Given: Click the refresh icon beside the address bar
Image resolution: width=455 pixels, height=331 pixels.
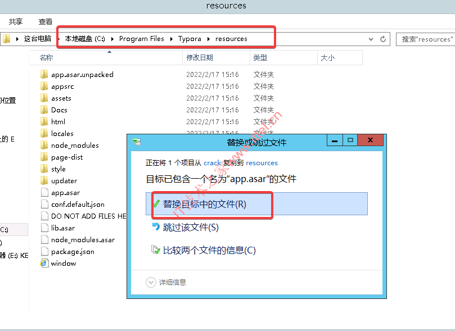Looking at the screenshot, I should 383,39.
